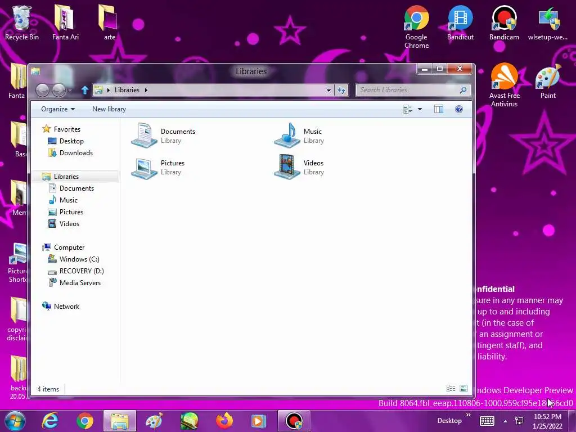Viewport: 576px width, 432px height.
Task: Open Recycle Bin on desktop
Action: 22,22
